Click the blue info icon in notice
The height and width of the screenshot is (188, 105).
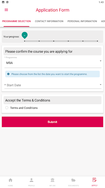[x=8, y=74]
